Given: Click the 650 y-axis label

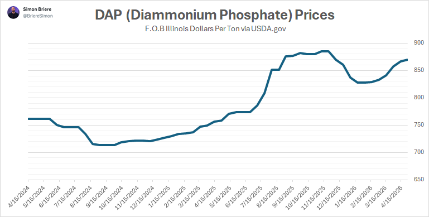Looking at the screenshot, I should point(417,180).
